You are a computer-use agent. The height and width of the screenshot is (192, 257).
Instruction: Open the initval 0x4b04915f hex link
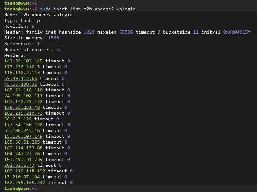(x=237, y=32)
